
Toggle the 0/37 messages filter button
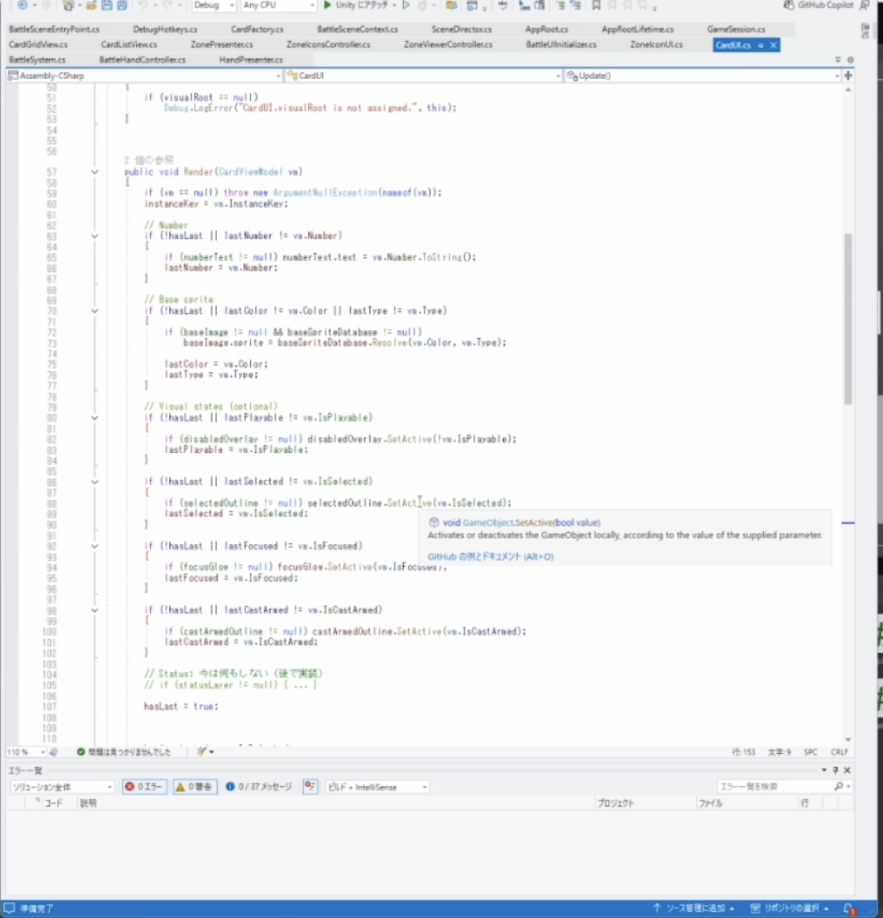pos(258,787)
